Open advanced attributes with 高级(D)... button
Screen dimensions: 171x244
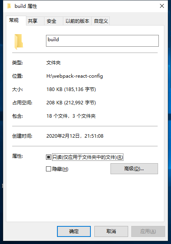(134, 169)
